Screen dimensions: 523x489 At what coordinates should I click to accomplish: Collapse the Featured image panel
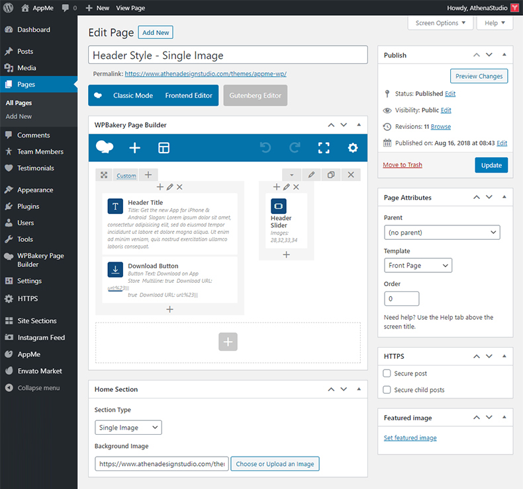pyautogui.click(x=504, y=417)
